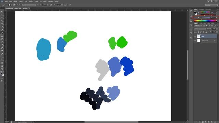The height and width of the screenshot is (123, 219).
Task: Select the Spot Healing Brush tool
Action: 2,30
